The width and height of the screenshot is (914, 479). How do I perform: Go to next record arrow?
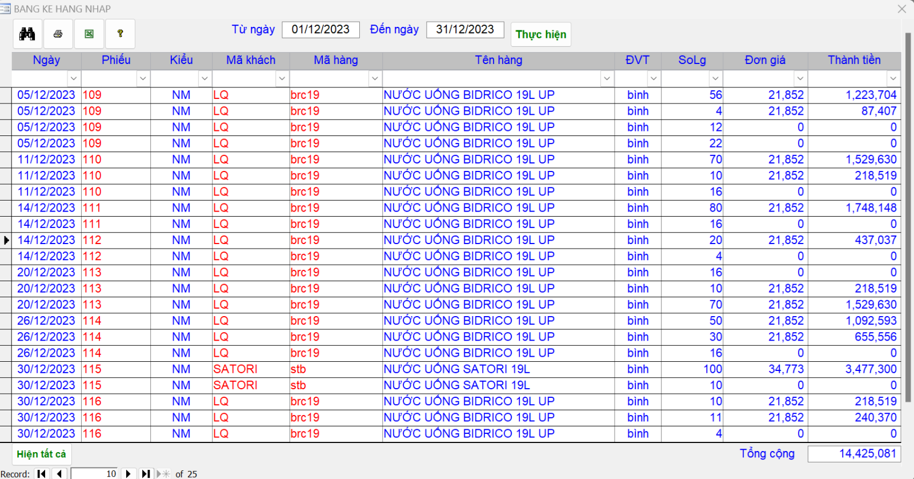(129, 473)
